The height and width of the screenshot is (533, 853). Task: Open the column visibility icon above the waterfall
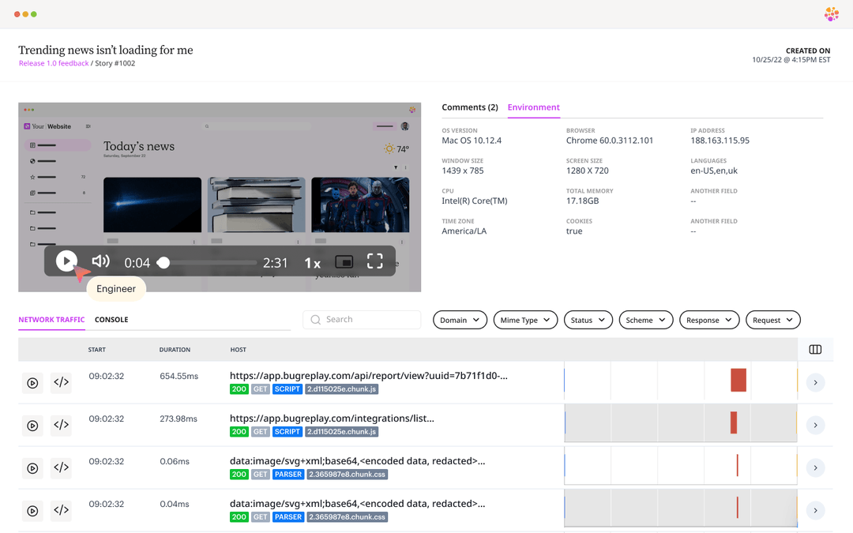[x=817, y=348]
